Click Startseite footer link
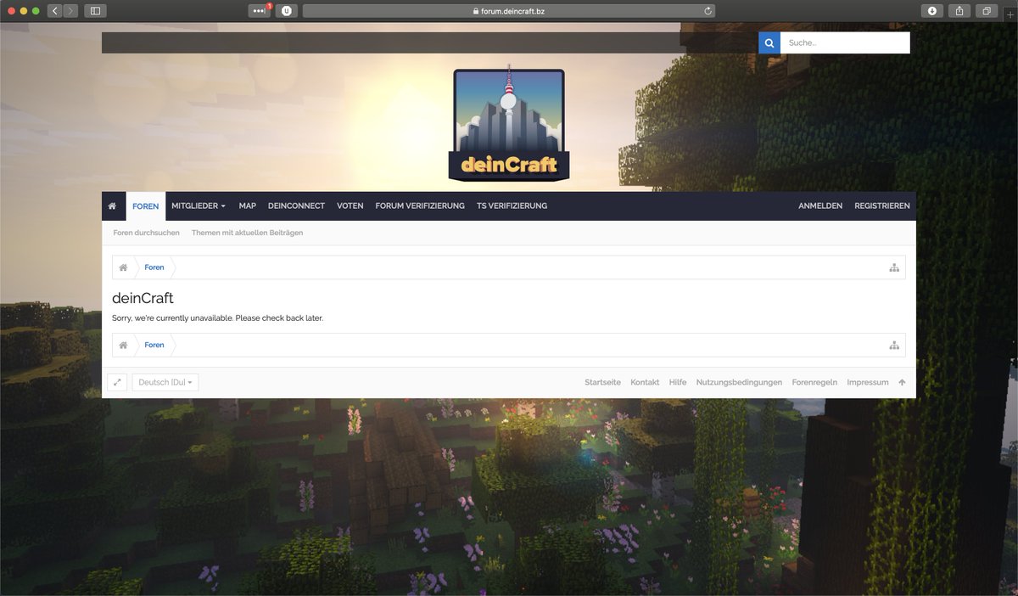This screenshot has height=596, width=1018. pos(602,383)
